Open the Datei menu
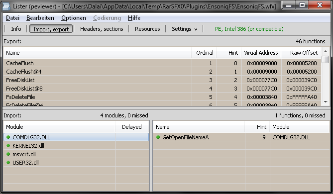Image resolution: width=333 pixels, height=194 pixels. [12, 18]
